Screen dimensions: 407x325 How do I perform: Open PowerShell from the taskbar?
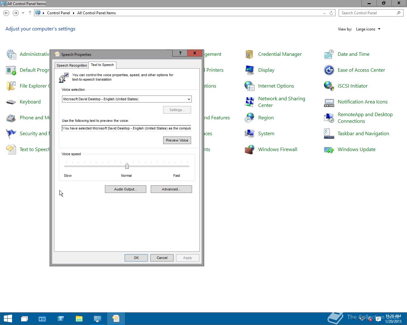pyautogui.click(x=61, y=318)
